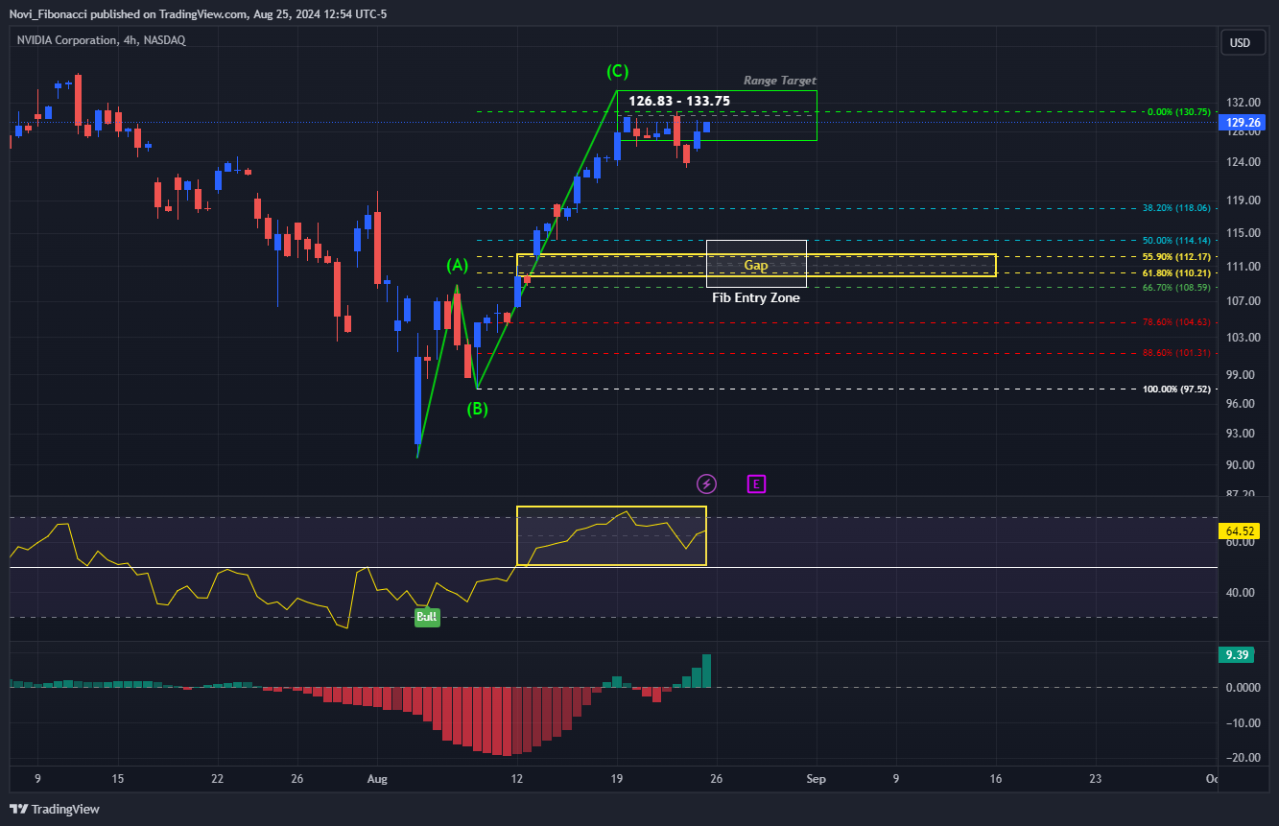Click the Range Target annotation
Screen dimensions: 1279x826
pos(780,81)
